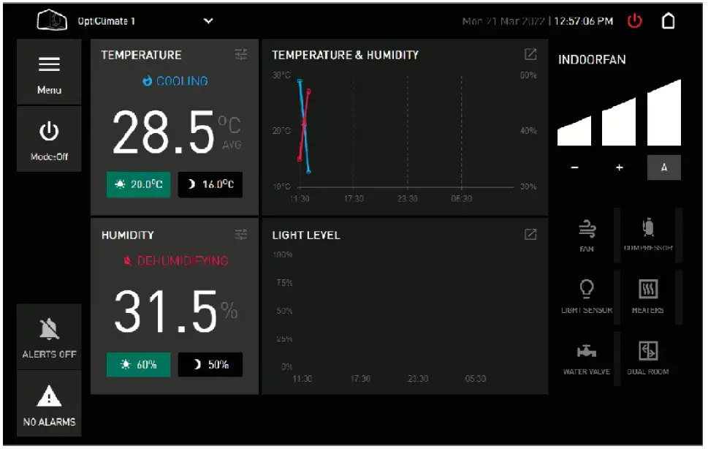708x449 pixels.
Task: Open Humidity settings sliders icon
Action: 241,235
